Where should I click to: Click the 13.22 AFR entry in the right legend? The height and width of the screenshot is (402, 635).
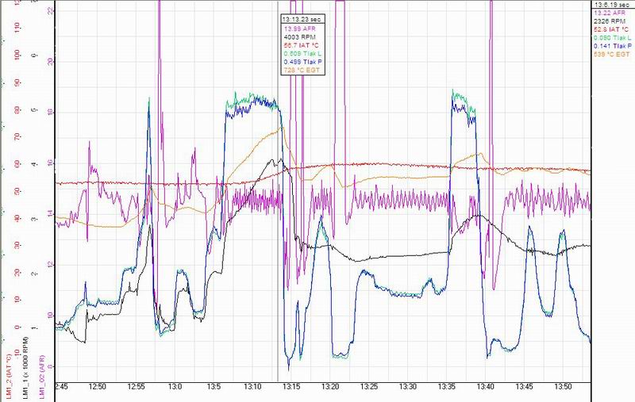[x=610, y=13]
